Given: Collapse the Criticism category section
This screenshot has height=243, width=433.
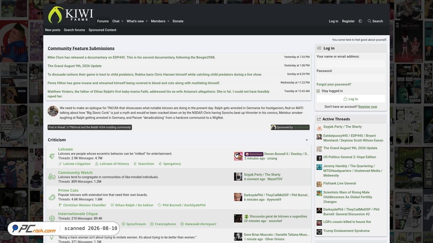Looking at the screenshot, I should (307, 140).
